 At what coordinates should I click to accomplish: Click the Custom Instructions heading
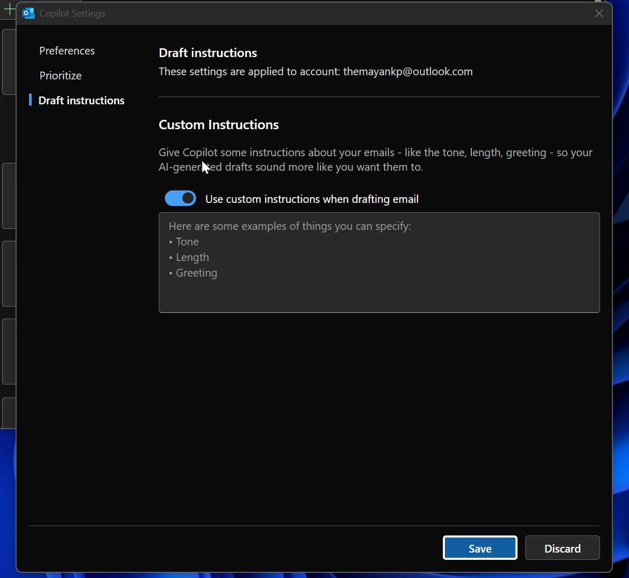click(219, 125)
